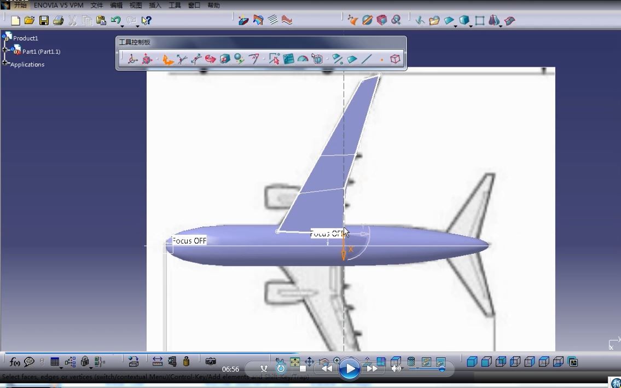This screenshot has width=621, height=388.
Task: Click the Open folder icon
Action: tap(30, 20)
